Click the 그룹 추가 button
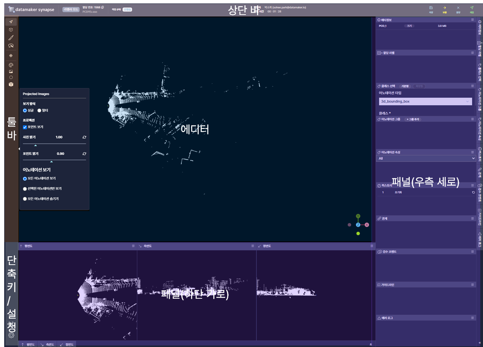483x347 pixels. point(413,119)
